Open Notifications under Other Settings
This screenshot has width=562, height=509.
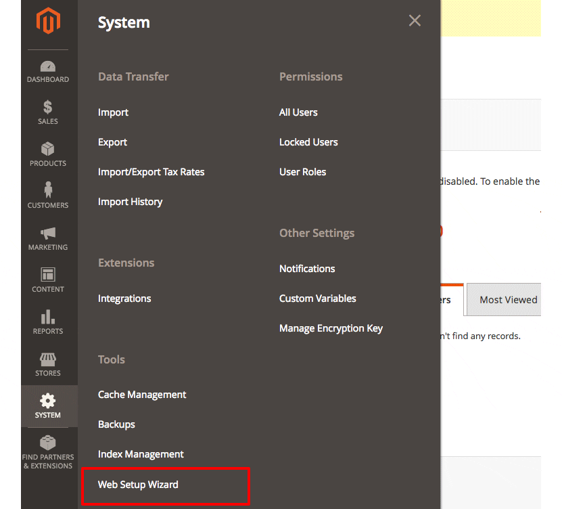(307, 269)
